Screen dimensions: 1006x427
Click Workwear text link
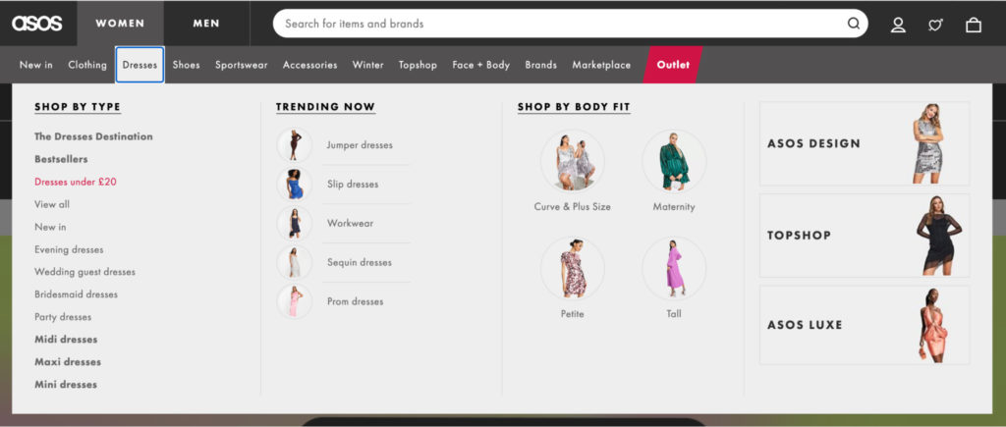pos(351,223)
